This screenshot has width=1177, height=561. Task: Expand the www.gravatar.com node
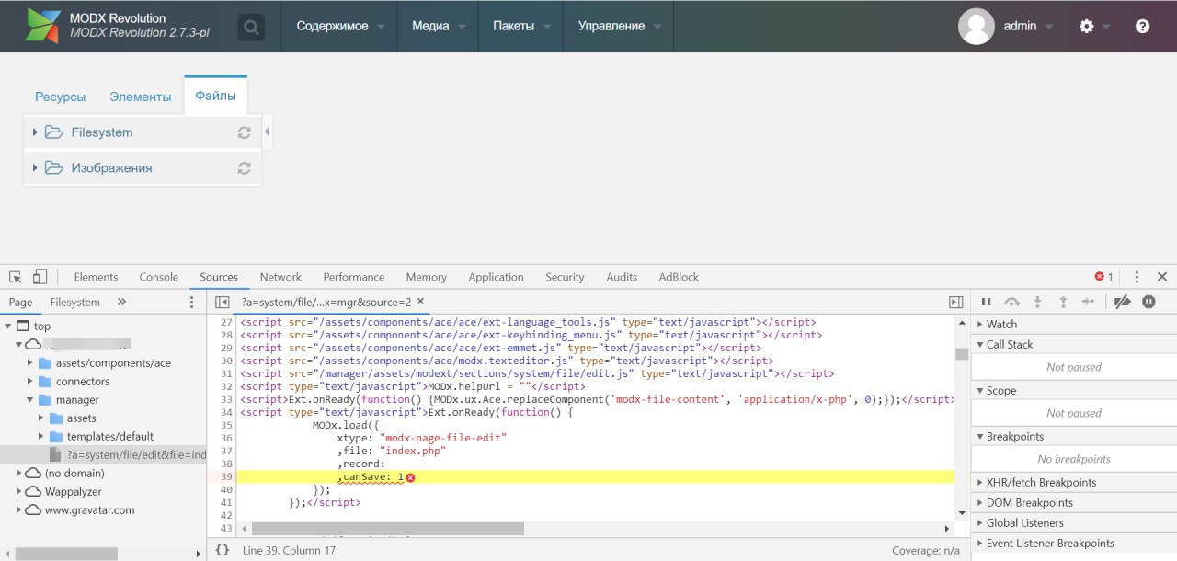19,509
